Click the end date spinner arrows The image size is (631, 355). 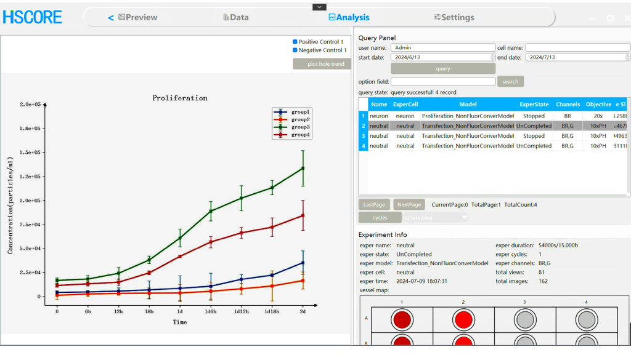coord(627,57)
